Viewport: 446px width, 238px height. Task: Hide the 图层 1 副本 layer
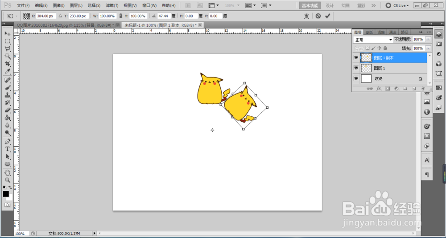355,58
